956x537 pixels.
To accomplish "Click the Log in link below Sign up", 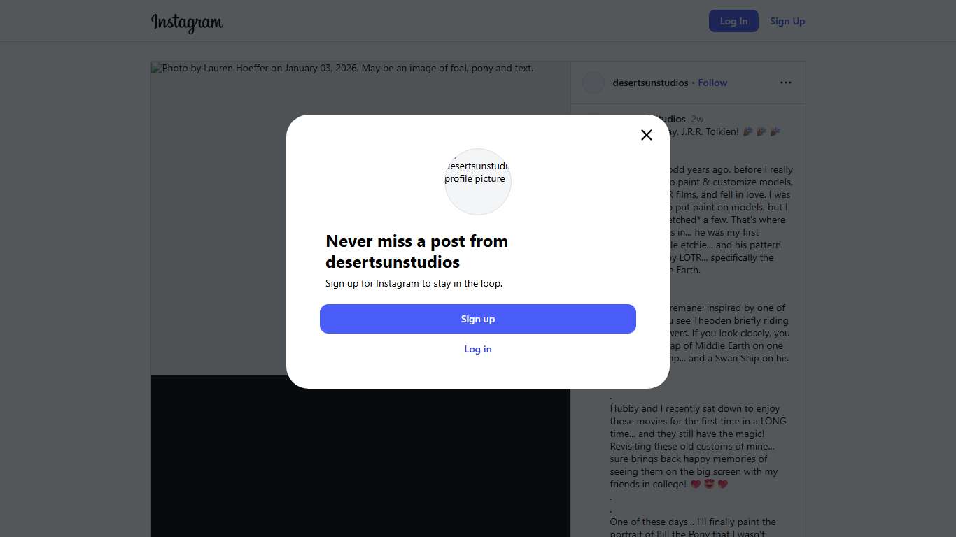I will [478, 349].
